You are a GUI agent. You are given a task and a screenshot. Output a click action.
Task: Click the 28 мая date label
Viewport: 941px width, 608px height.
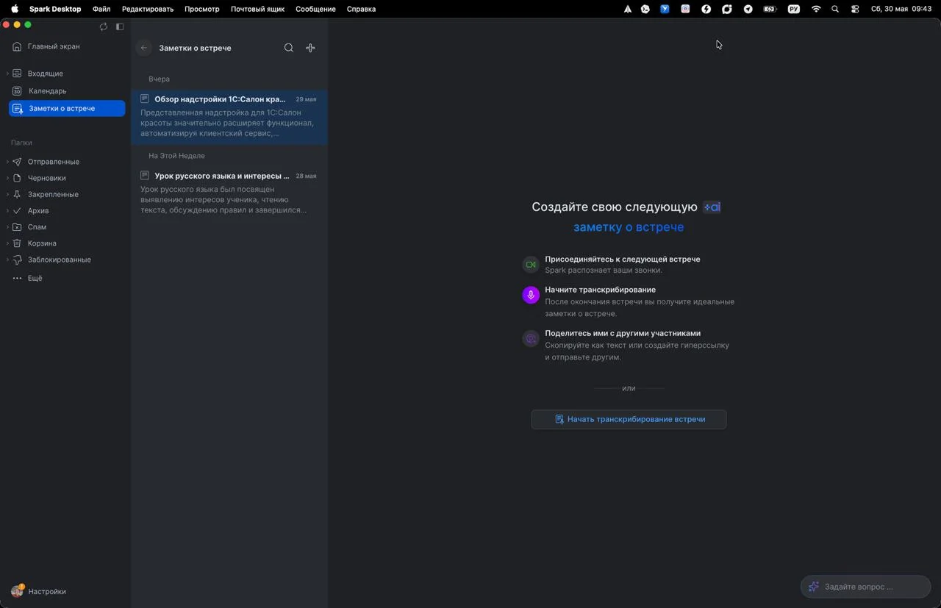306,176
